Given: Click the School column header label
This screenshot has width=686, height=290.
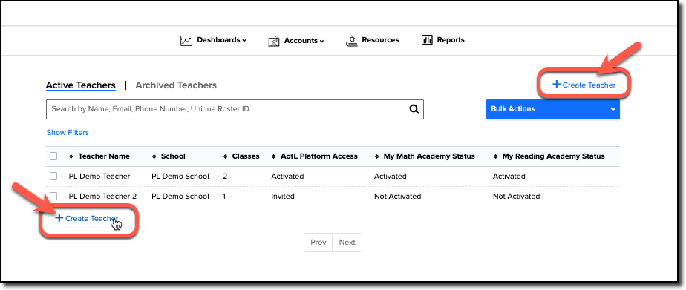Looking at the screenshot, I should (173, 156).
